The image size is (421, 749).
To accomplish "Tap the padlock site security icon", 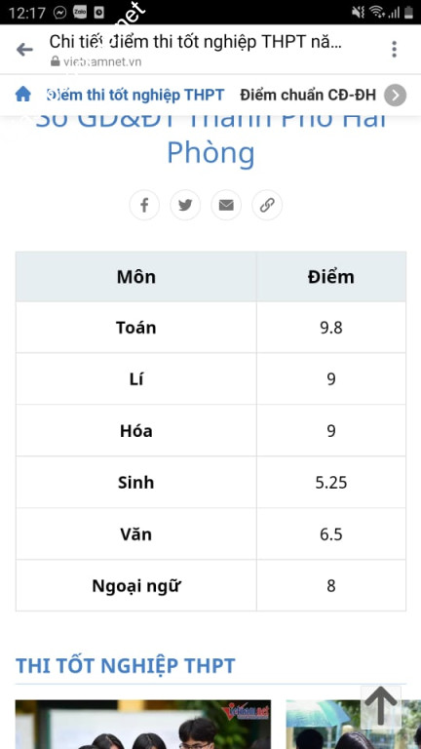I will point(56,61).
